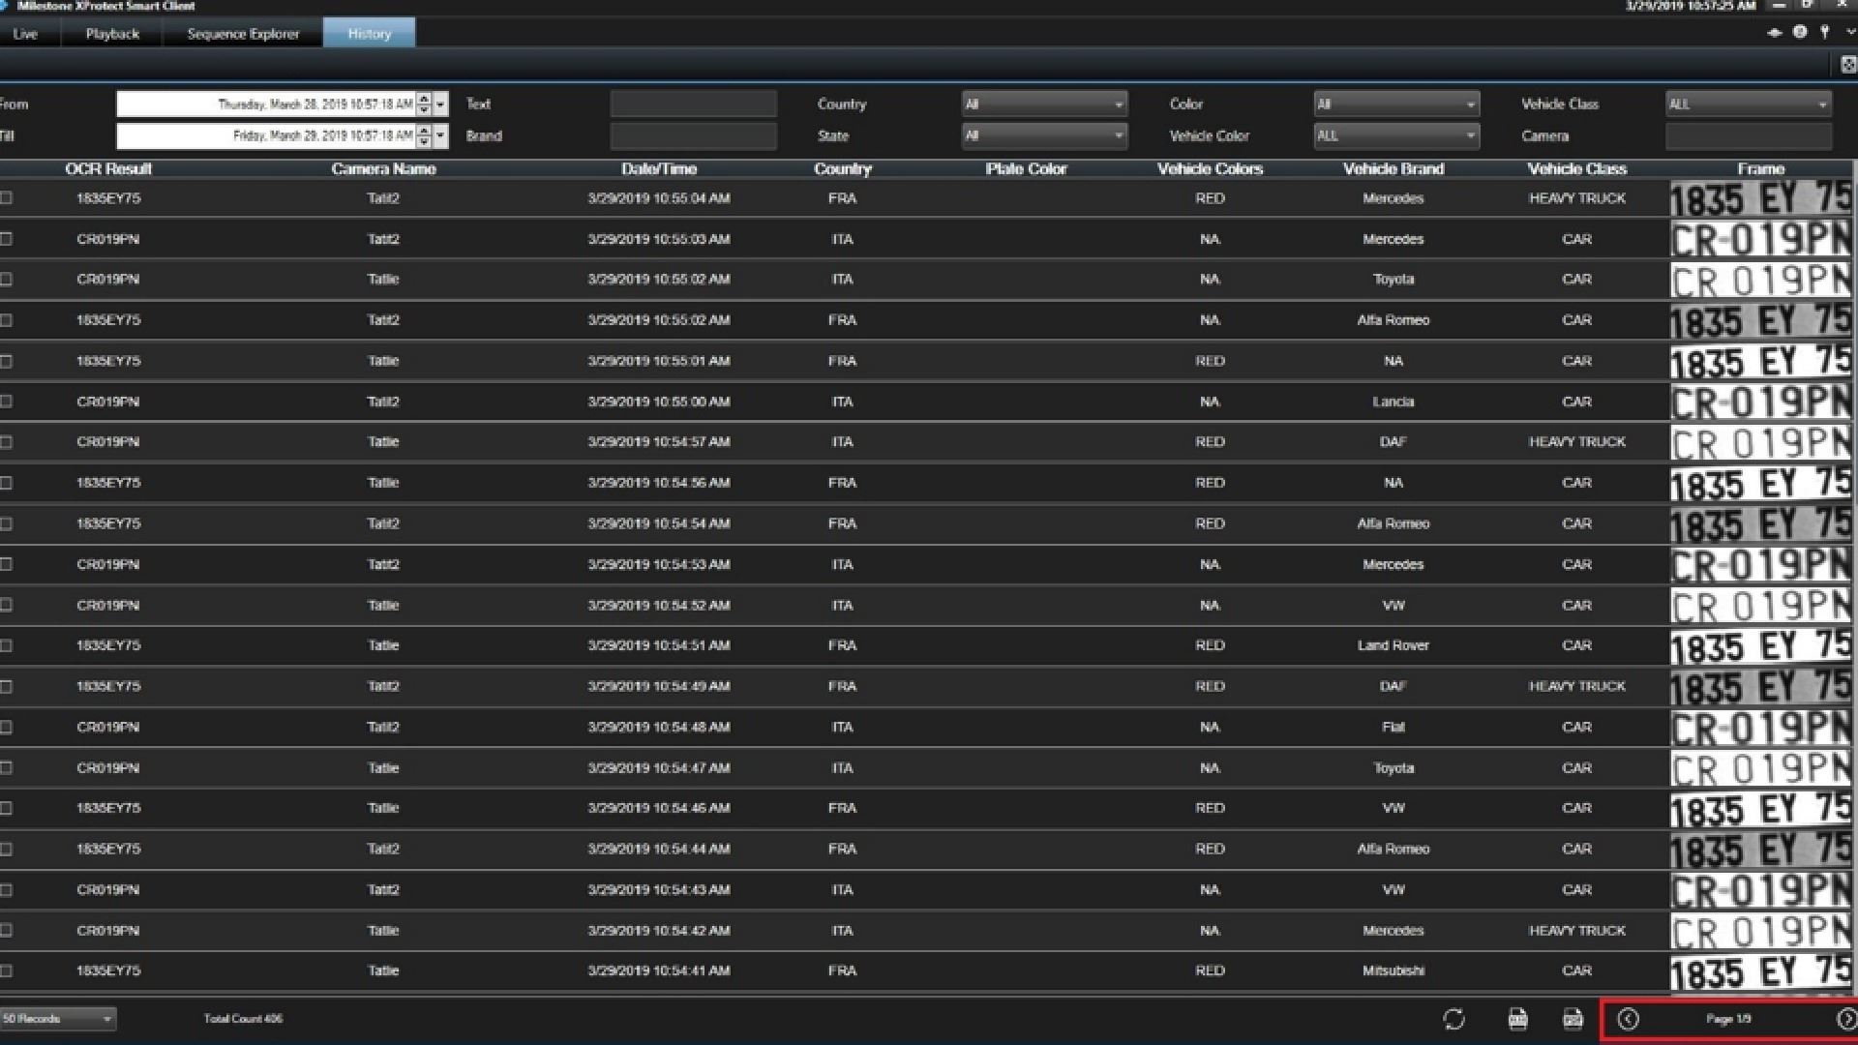Open the Vehicle Class filter dropdown
The width and height of the screenshot is (1858, 1045).
(x=1749, y=104)
